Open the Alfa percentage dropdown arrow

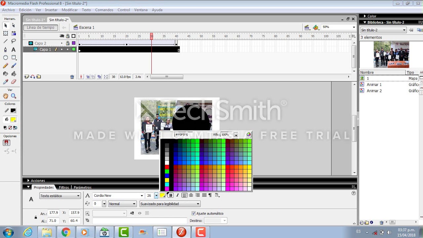tap(236, 135)
